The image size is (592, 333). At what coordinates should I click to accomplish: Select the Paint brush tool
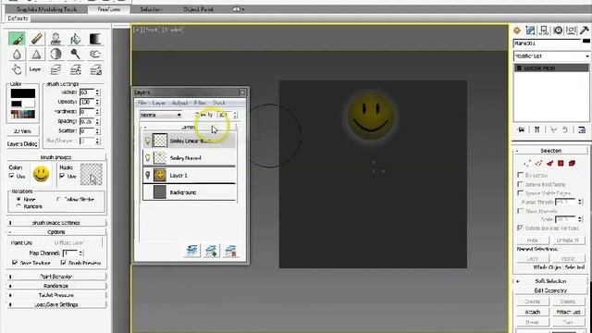[17, 39]
